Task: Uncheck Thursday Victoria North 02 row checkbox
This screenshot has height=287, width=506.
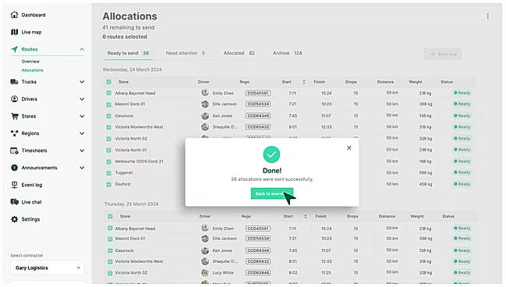Action: 110,273
